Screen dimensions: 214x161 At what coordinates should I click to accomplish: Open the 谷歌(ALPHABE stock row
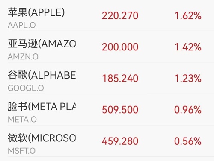[107, 78]
